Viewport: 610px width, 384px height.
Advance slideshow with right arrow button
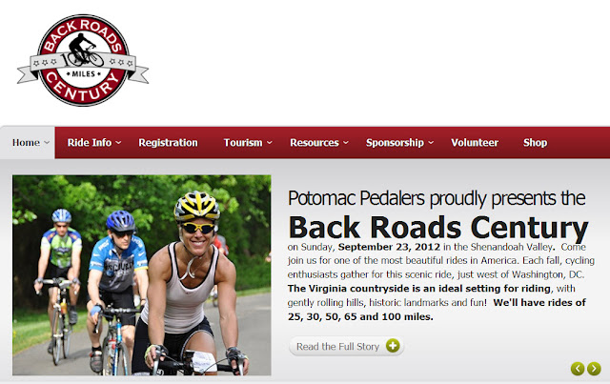pos(594,368)
